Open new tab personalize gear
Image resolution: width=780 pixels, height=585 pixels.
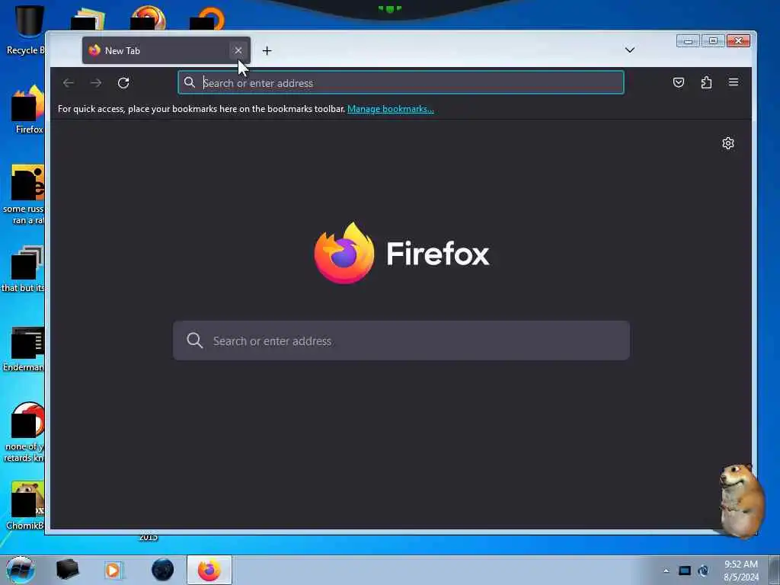(727, 144)
